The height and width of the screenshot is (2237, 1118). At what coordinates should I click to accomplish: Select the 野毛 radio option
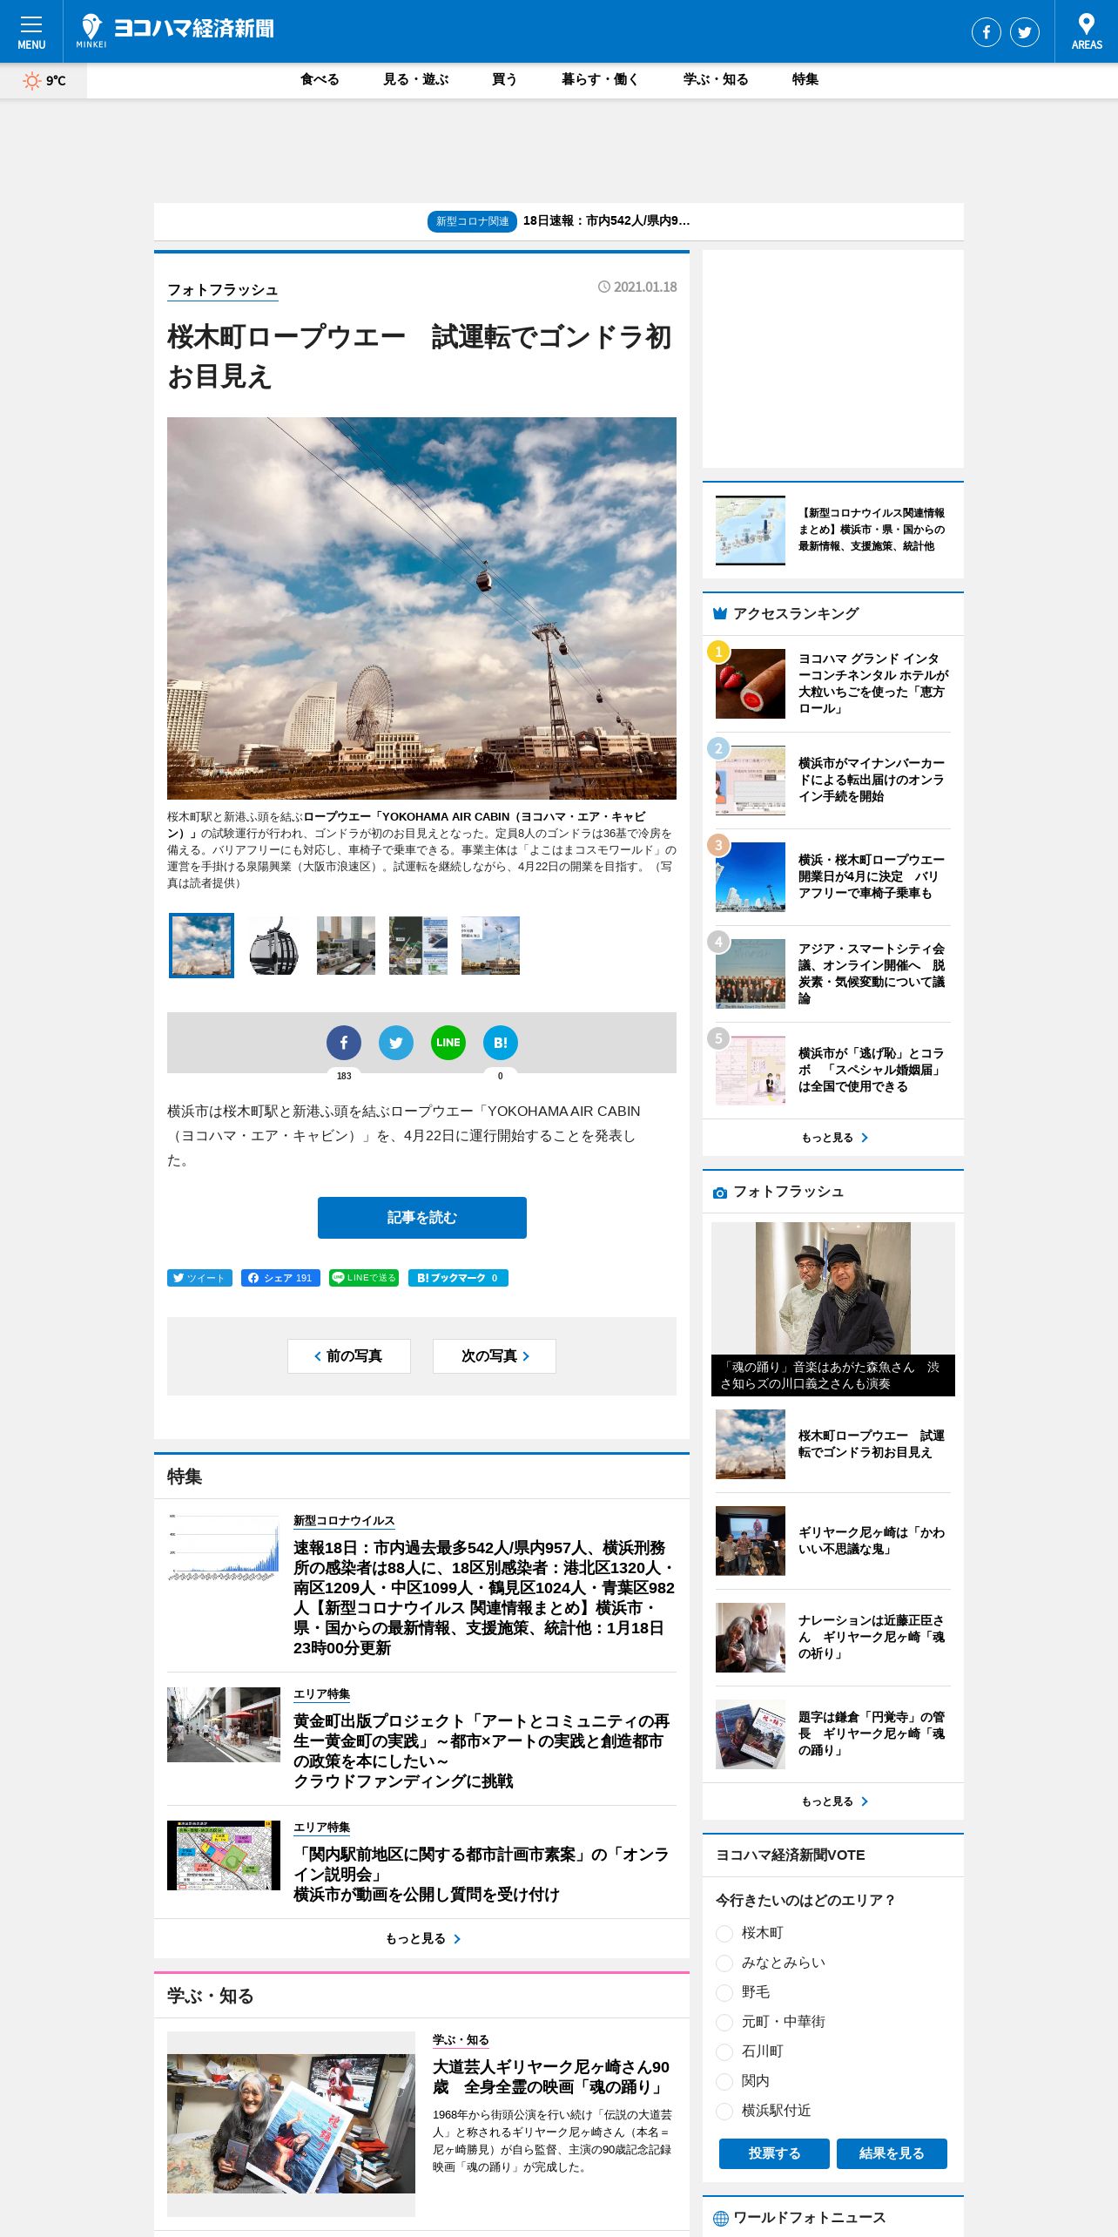[x=724, y=1993]
